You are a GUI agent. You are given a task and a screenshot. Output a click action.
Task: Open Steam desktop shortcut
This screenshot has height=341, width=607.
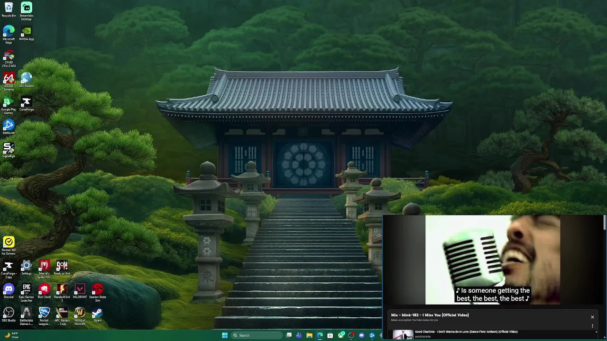tap(98, 315)
